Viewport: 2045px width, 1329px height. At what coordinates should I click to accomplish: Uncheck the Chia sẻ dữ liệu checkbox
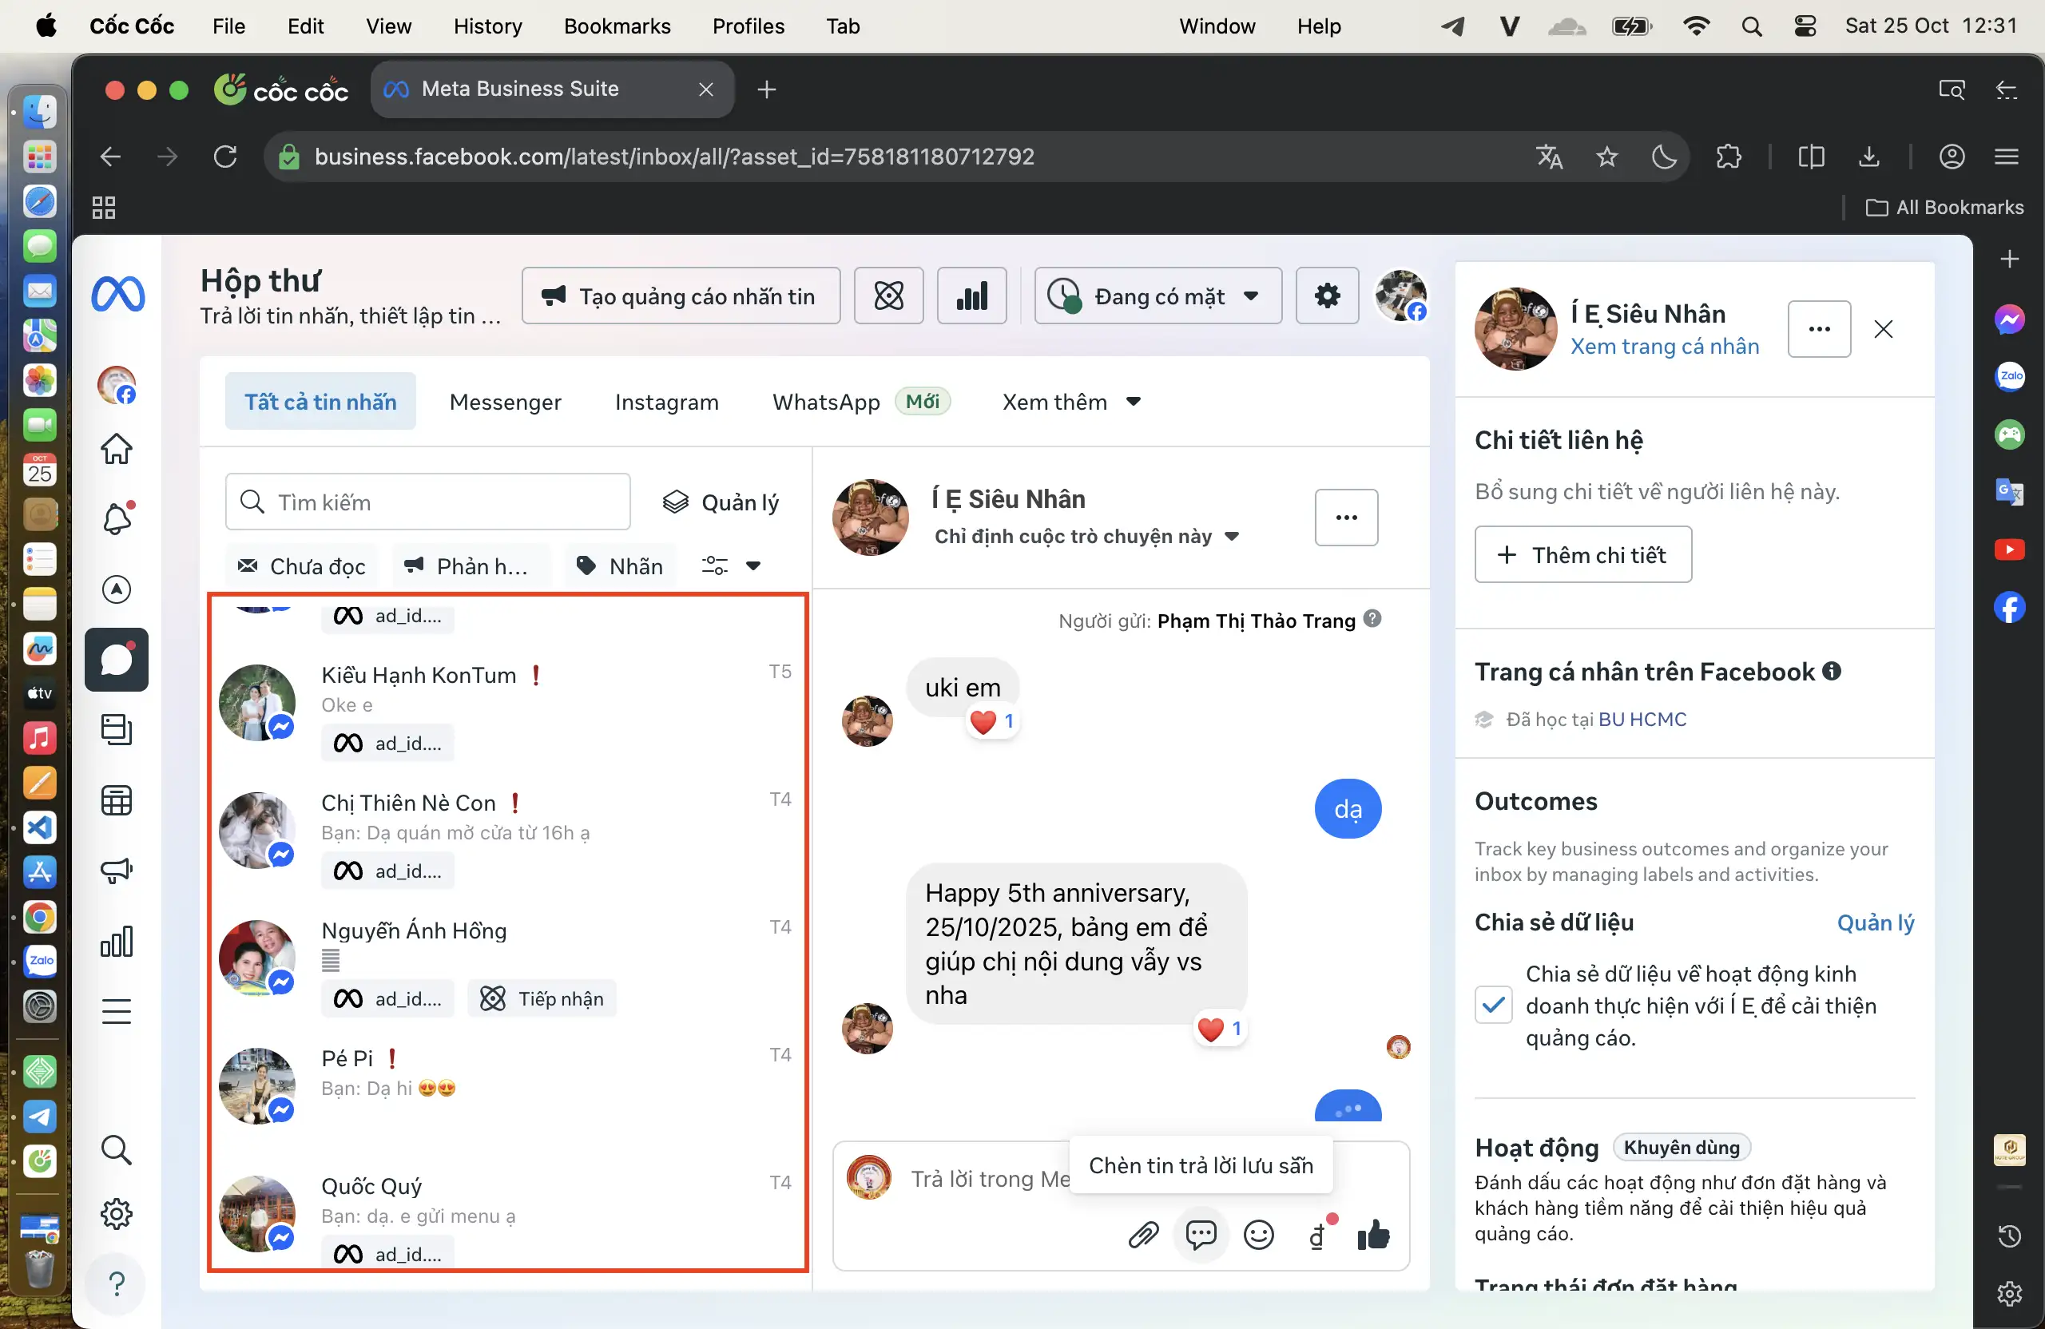coord(1493,1004)
